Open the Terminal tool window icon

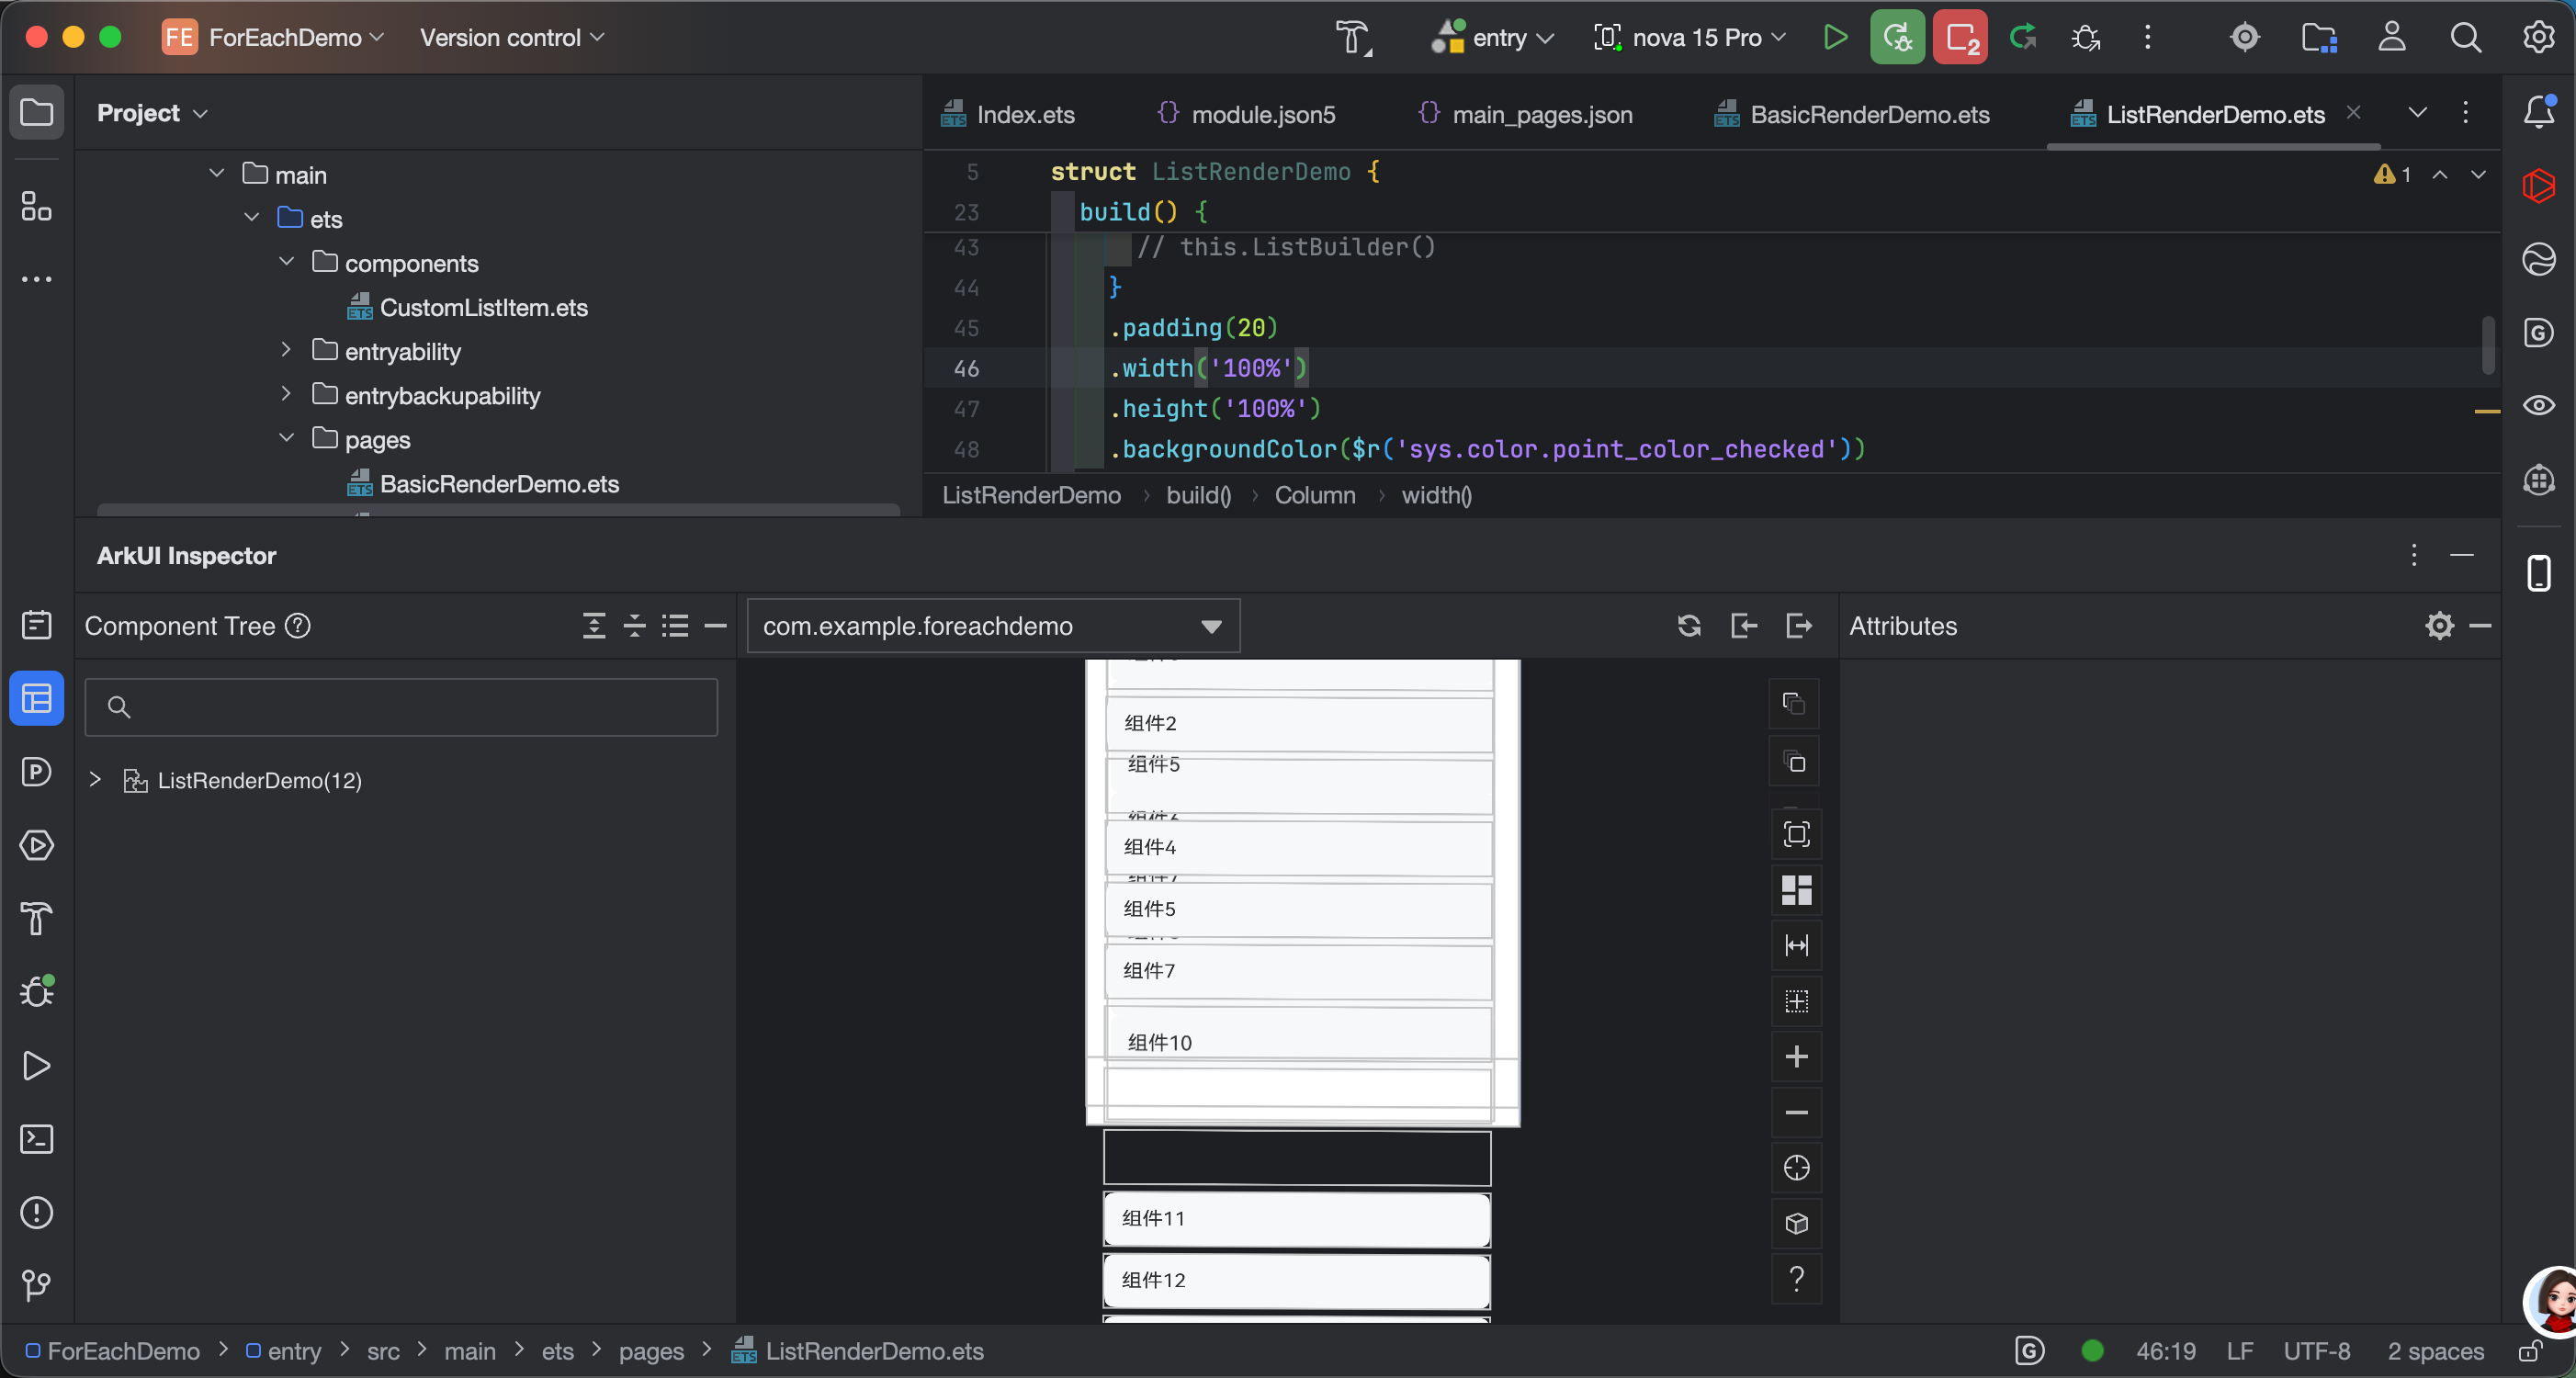point(37,1139)
